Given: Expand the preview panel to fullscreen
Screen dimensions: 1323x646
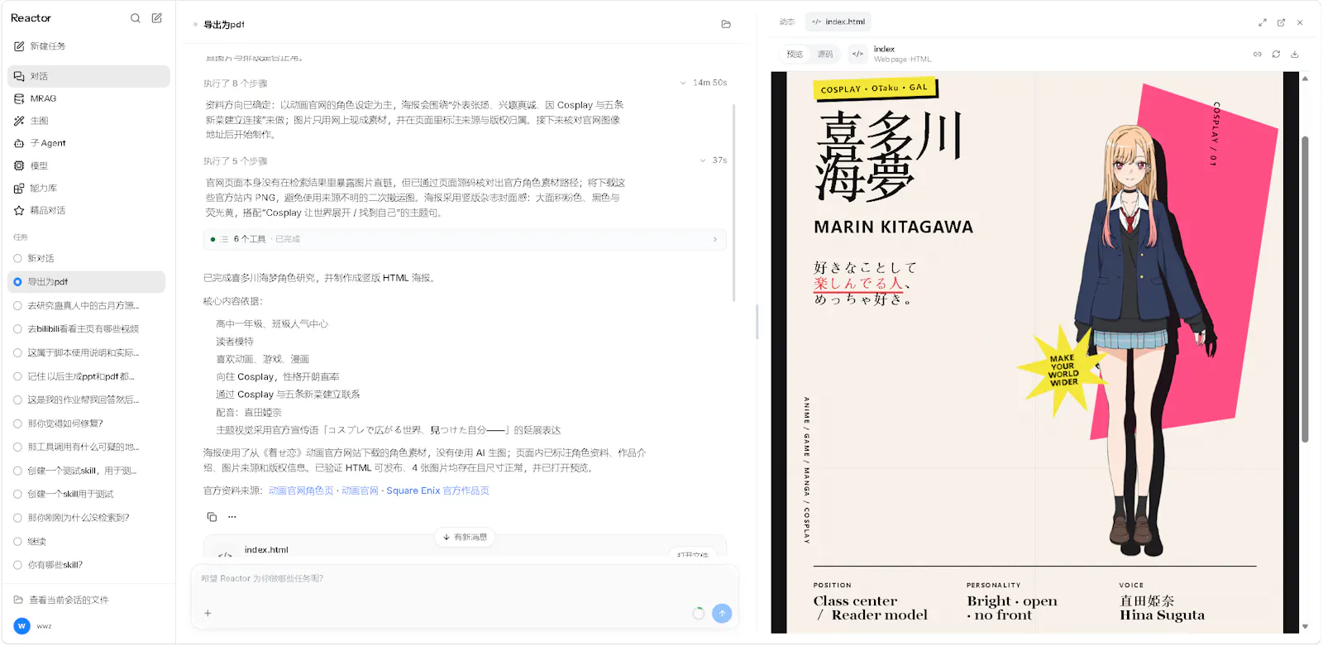Looking at the screenshot, I should [x=1263, y=22].
